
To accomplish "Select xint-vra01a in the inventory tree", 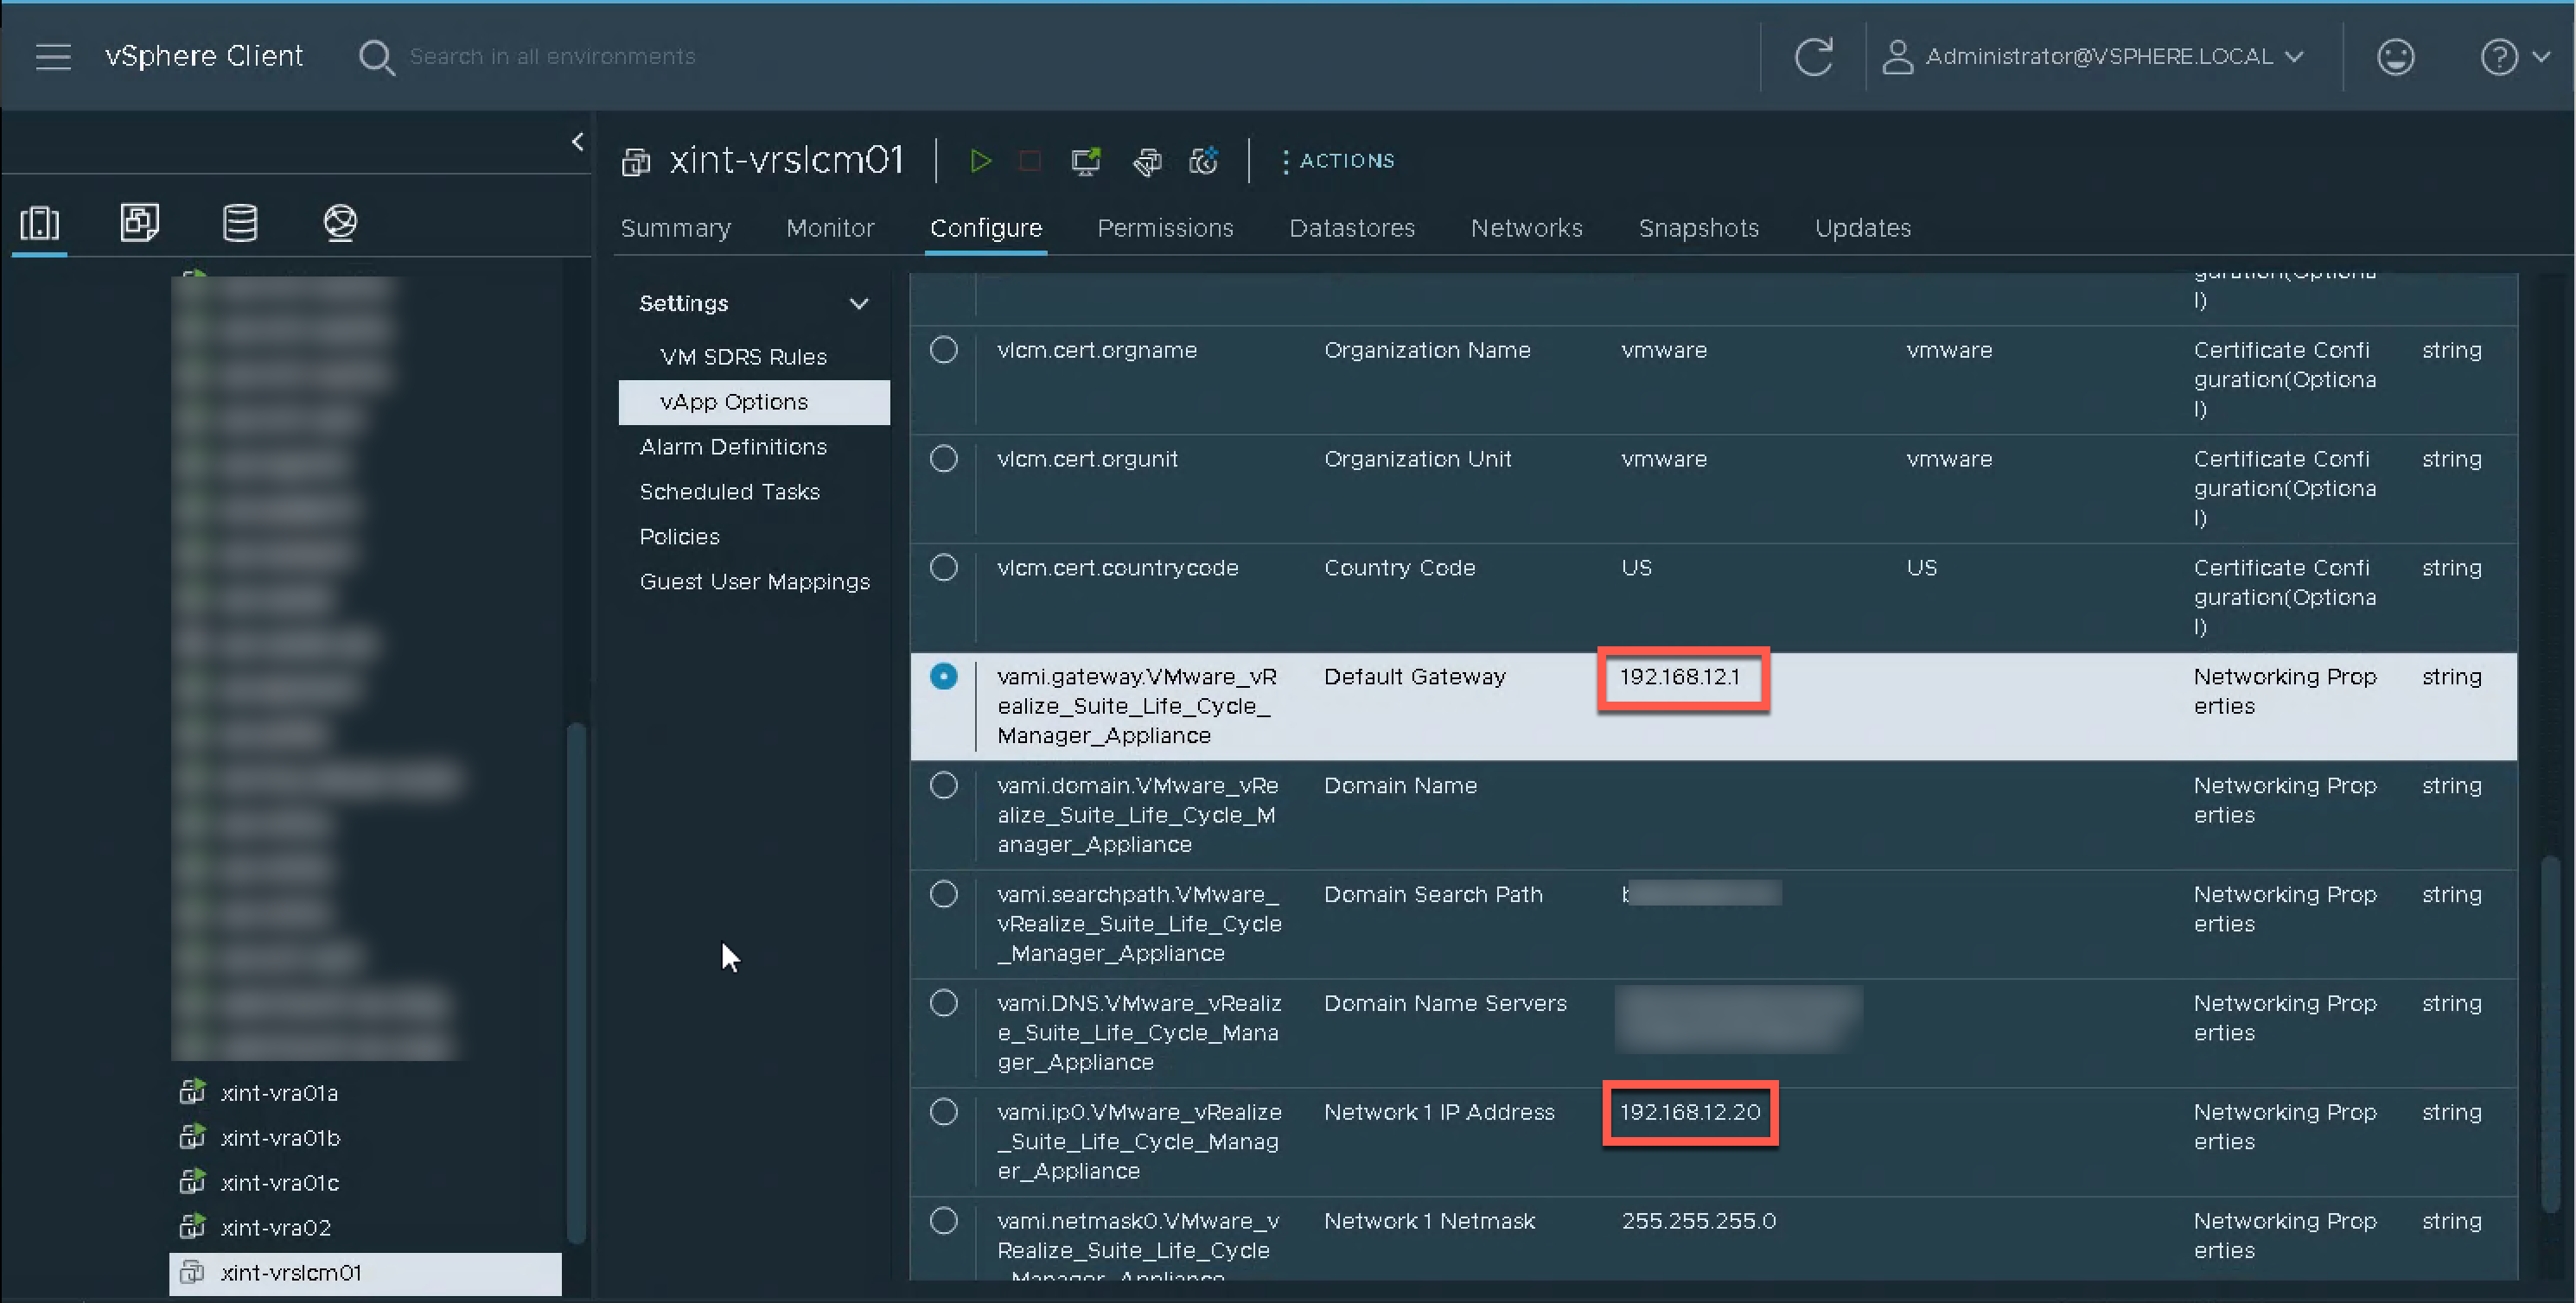I will [x=279, y=1093].
